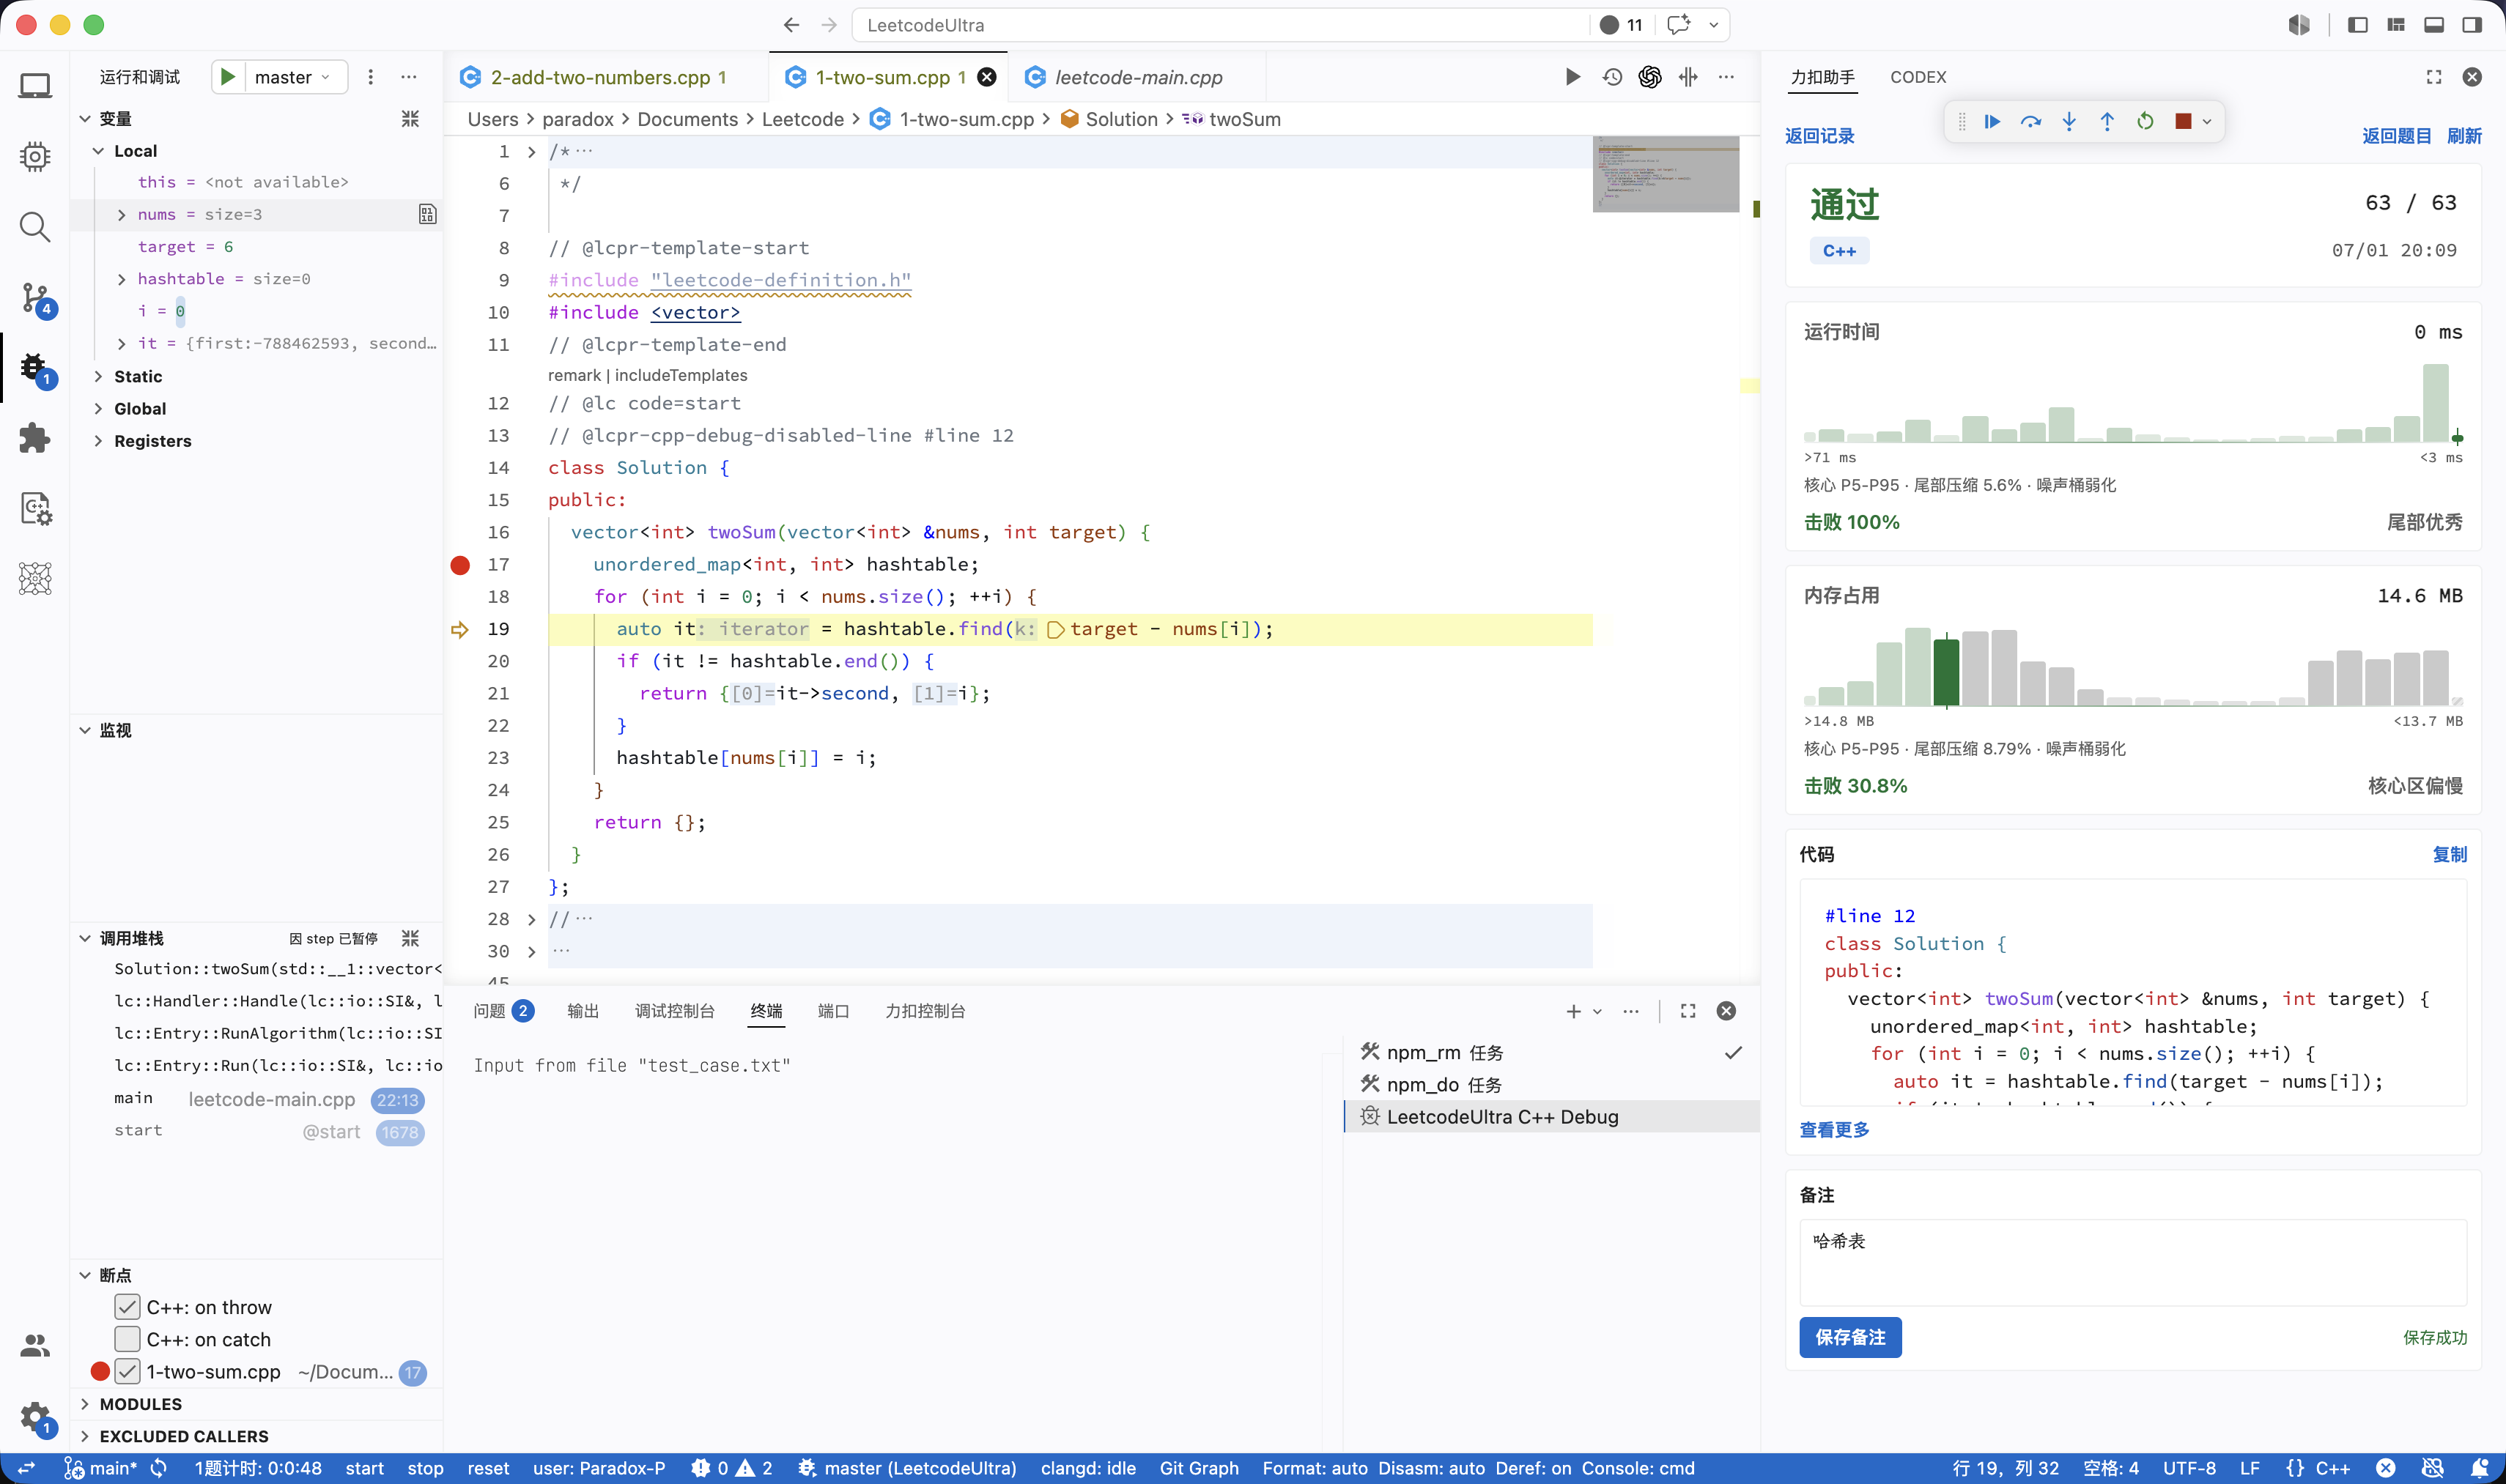Open the Manage gear icon
This screenshot has width=2506, height=1484.
(x=35, y=1416)
